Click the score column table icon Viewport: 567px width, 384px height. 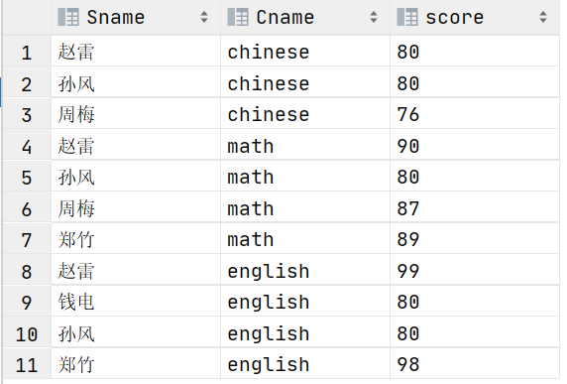tap(407, 17)
